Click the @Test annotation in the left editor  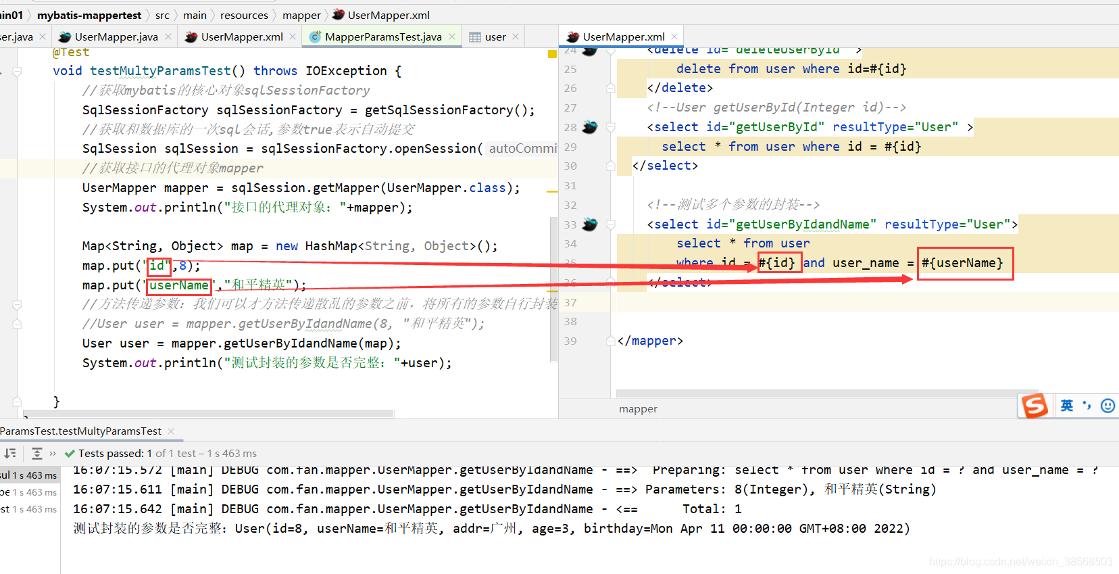[x=71, y=52]
